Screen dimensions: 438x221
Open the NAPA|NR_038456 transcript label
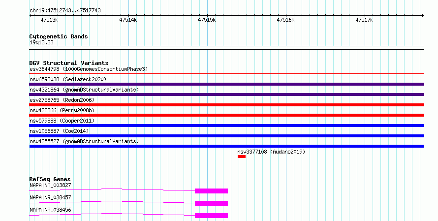click(50, 210)
